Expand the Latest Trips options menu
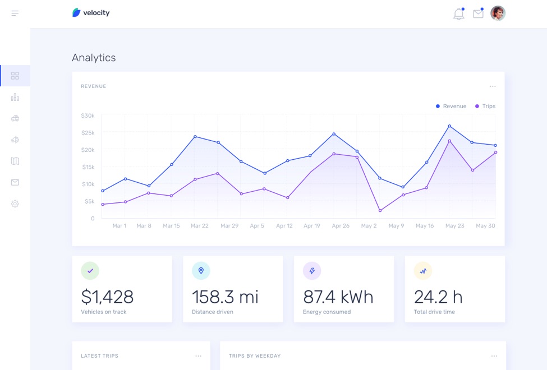Screen dimensions: 547x370 click(198, 356)
